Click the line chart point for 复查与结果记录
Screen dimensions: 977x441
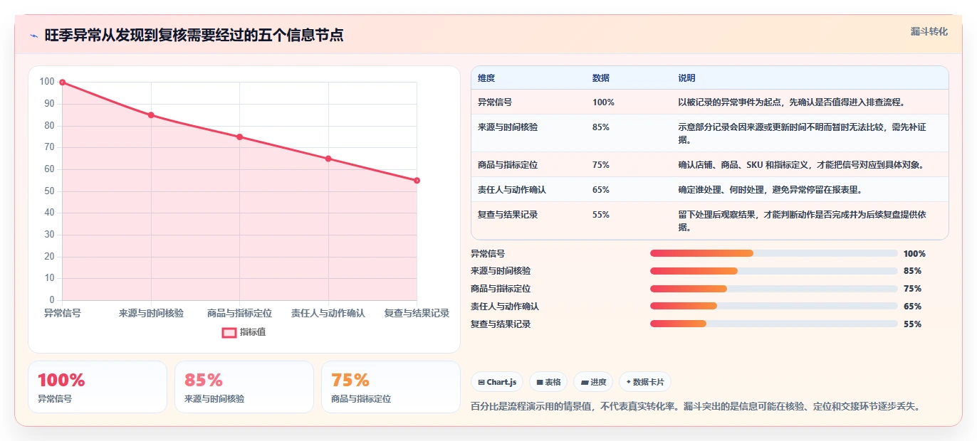(x=417, y=181)
